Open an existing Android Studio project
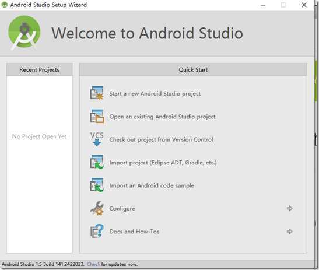Screen dimensions: 319x270 [x=162, y=117]
